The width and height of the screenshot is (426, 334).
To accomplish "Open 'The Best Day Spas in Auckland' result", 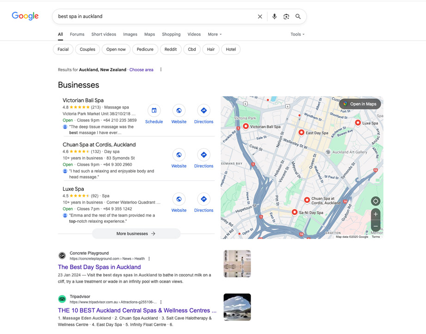I will [x=99, y=267].
